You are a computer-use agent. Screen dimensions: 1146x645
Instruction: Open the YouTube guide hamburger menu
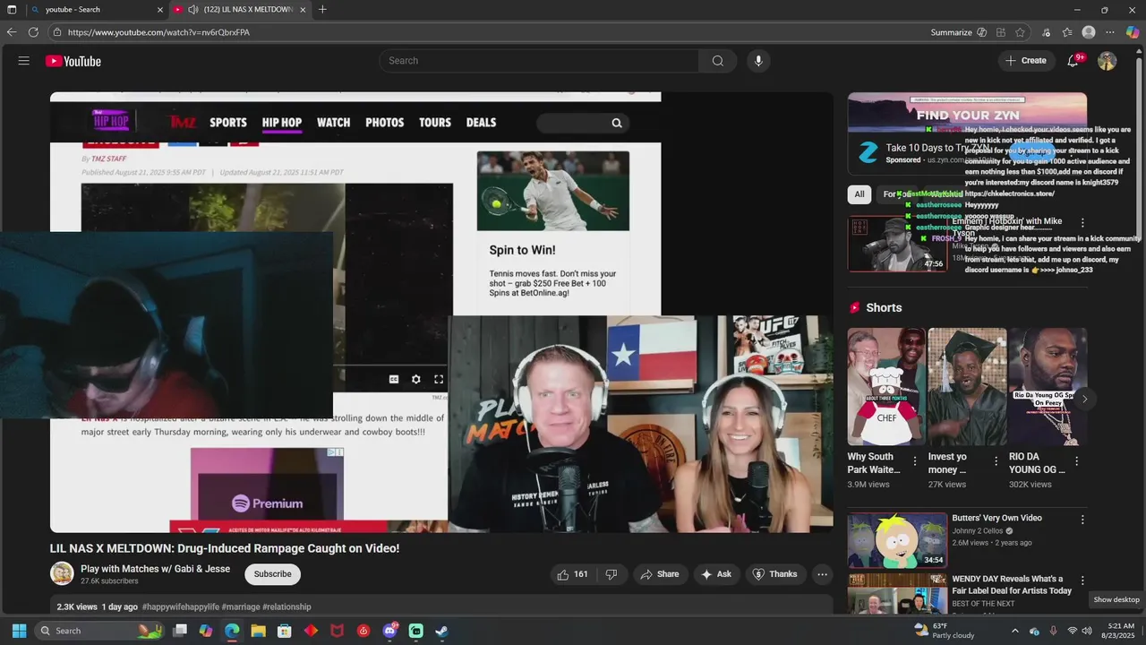[x=24, y=61]
